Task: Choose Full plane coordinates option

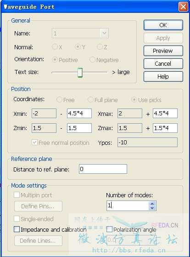Action: coord(90,99)
